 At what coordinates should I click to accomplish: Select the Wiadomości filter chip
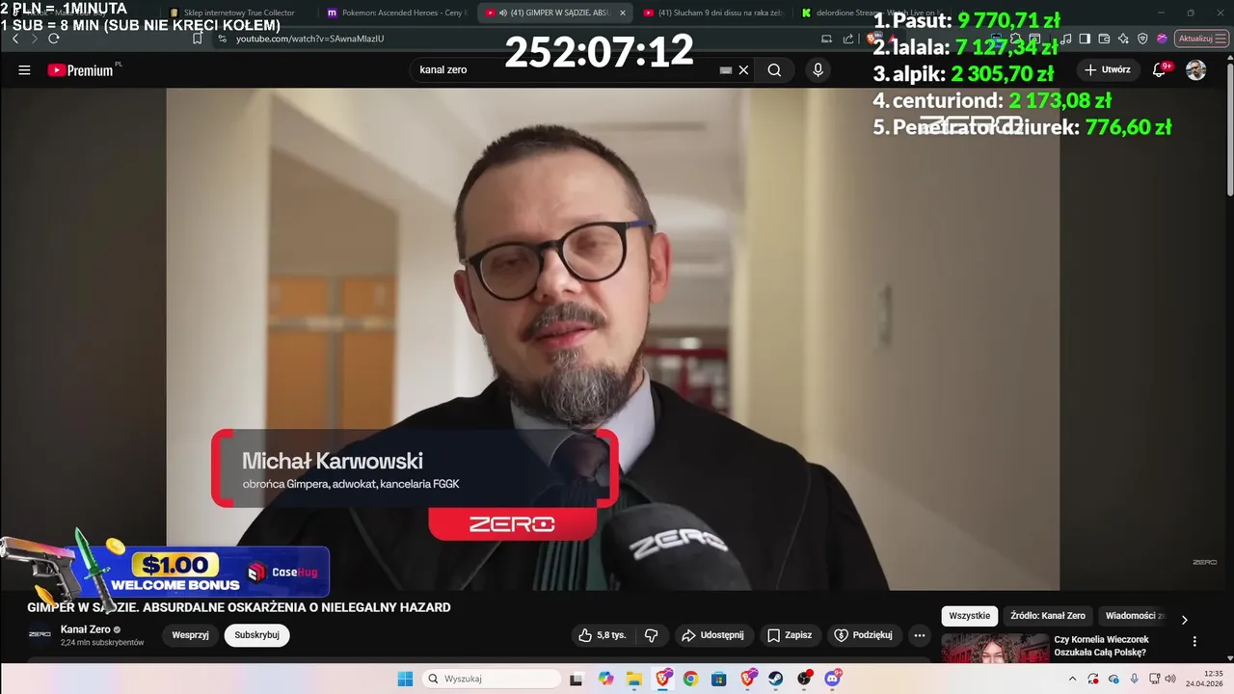1135,616
